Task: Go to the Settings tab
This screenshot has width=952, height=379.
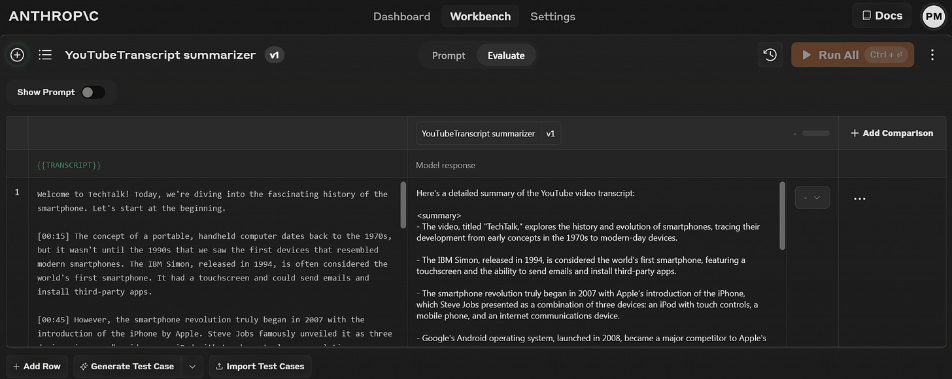Action: 552,16
